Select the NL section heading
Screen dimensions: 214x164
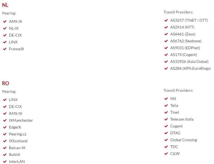[5, 5]
